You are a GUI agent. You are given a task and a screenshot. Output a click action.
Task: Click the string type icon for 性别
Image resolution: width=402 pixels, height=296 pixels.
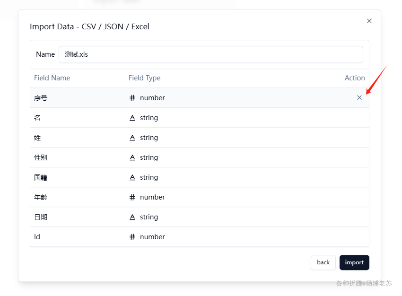pyautogui.click(x=132, y=157)
